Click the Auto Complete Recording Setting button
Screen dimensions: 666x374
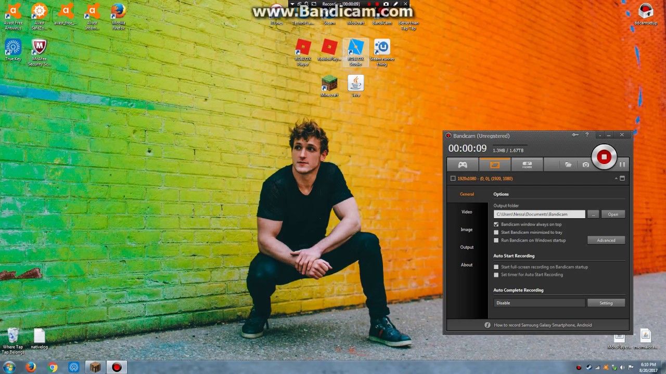(606, 303)
